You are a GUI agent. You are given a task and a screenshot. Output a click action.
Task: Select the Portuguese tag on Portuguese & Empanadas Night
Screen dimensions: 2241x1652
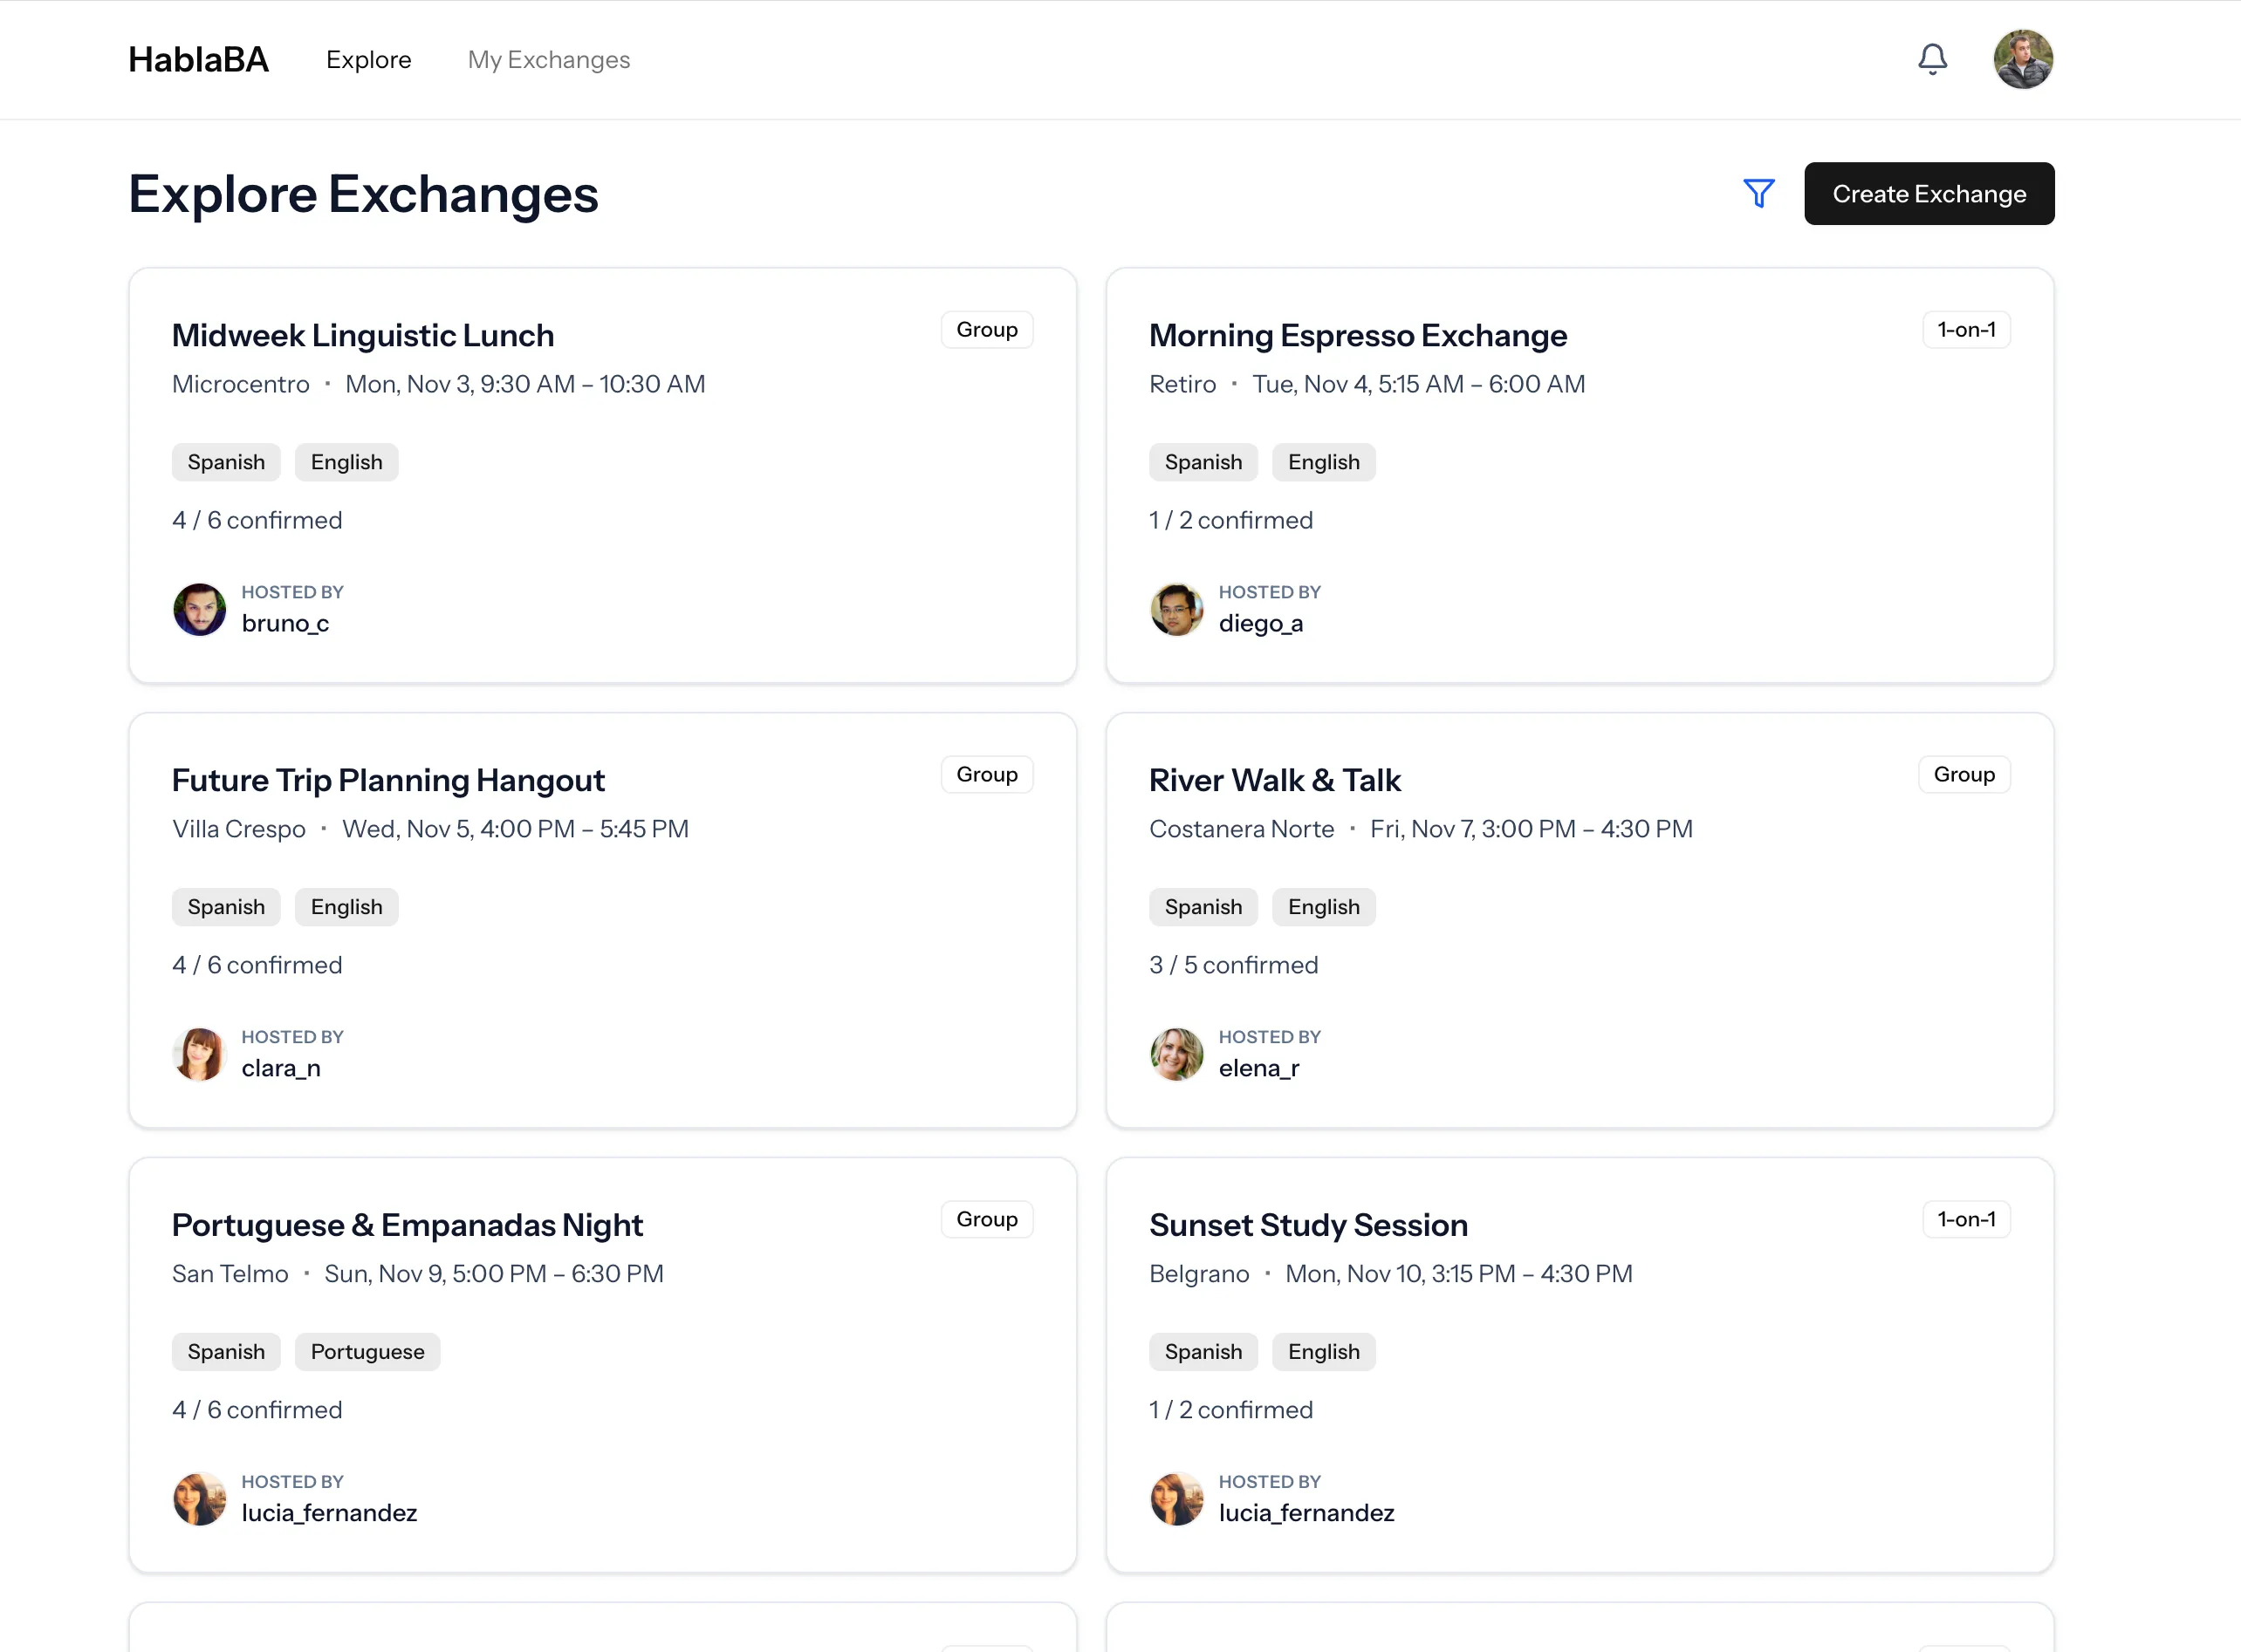coord(367,1351)
